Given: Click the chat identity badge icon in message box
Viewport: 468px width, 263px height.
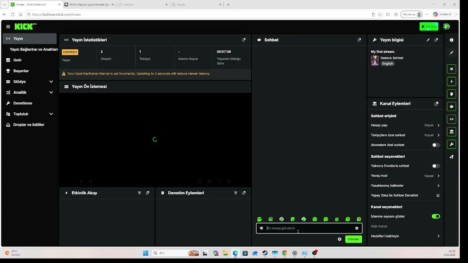Looking at the screenshot, I should (261, 228).
